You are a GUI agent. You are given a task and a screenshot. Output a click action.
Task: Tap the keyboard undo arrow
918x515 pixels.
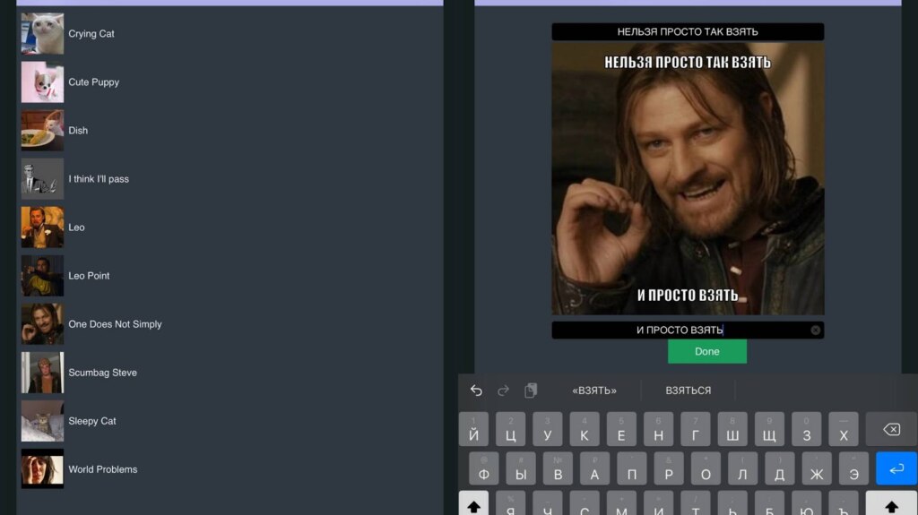(x=476, y=391)
